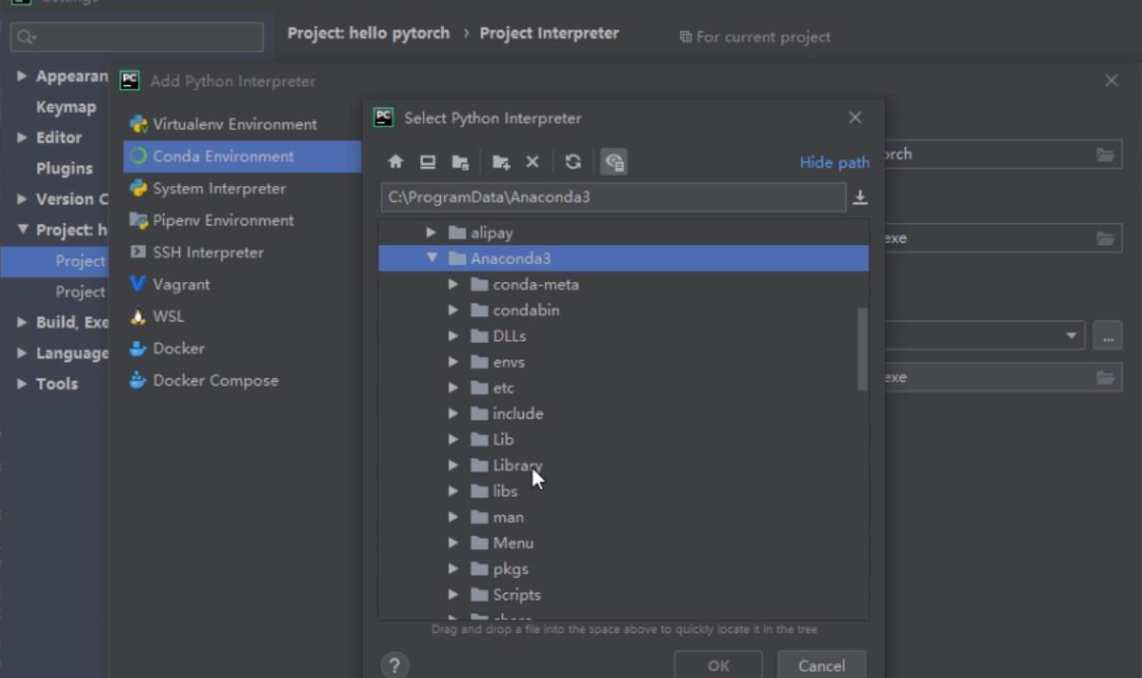Browse folder icon in top path field
This screenshot has height=678, width=1142.
(1105, 154)
